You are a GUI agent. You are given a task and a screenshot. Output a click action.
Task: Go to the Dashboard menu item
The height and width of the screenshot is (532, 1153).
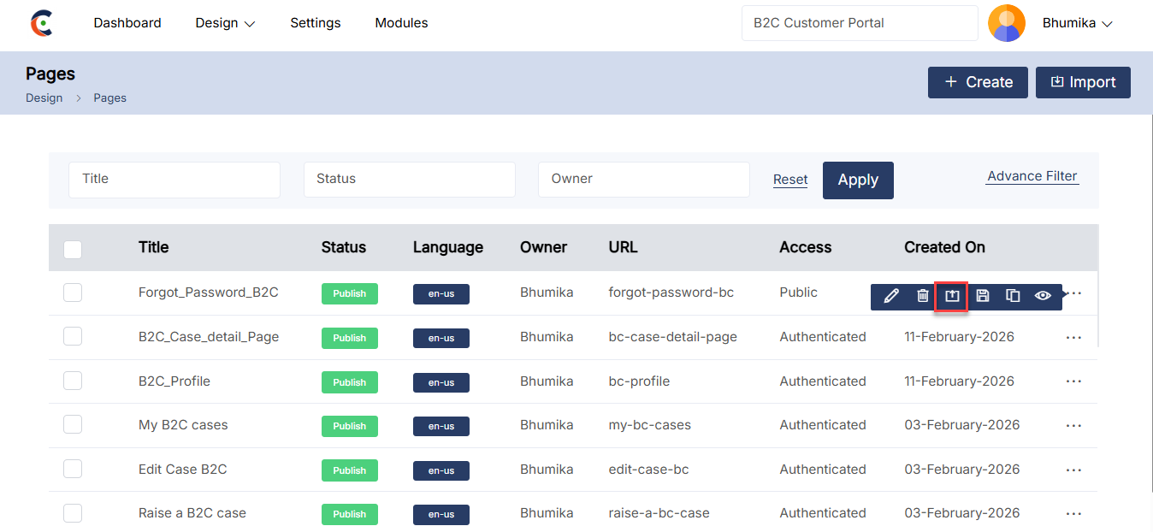pyautogui.click(x=127, y=23)
